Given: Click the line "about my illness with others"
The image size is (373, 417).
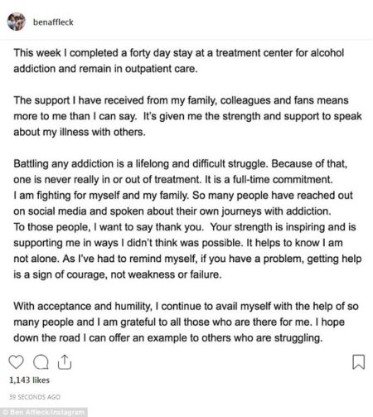Looking at the screenshot, I should (80, 132).
